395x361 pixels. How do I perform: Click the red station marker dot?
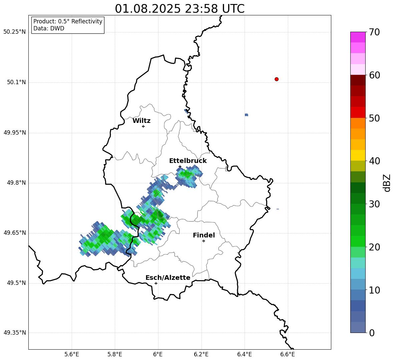pos(277,79)
